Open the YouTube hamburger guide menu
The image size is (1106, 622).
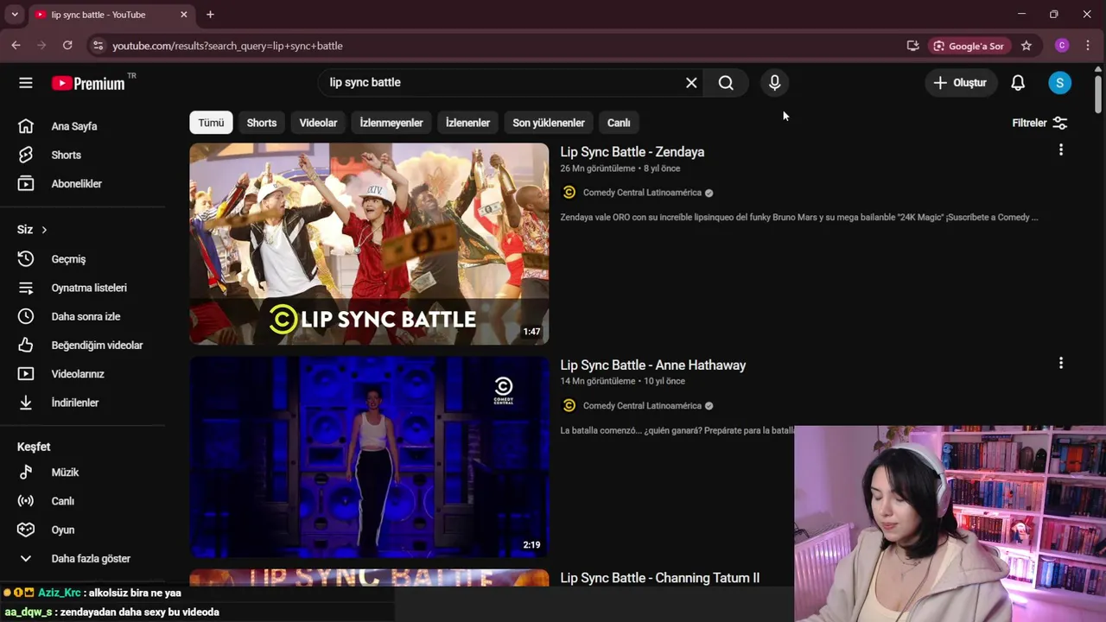[26, 83]
